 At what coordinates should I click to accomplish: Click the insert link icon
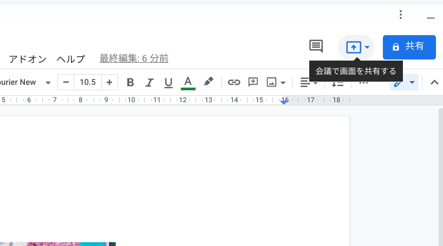[x=234, y=82]
